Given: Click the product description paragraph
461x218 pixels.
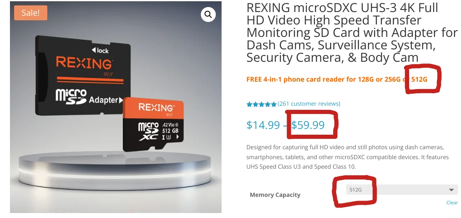Looking at the screenshot, I should pyautogui.click(x=347, y=157).
